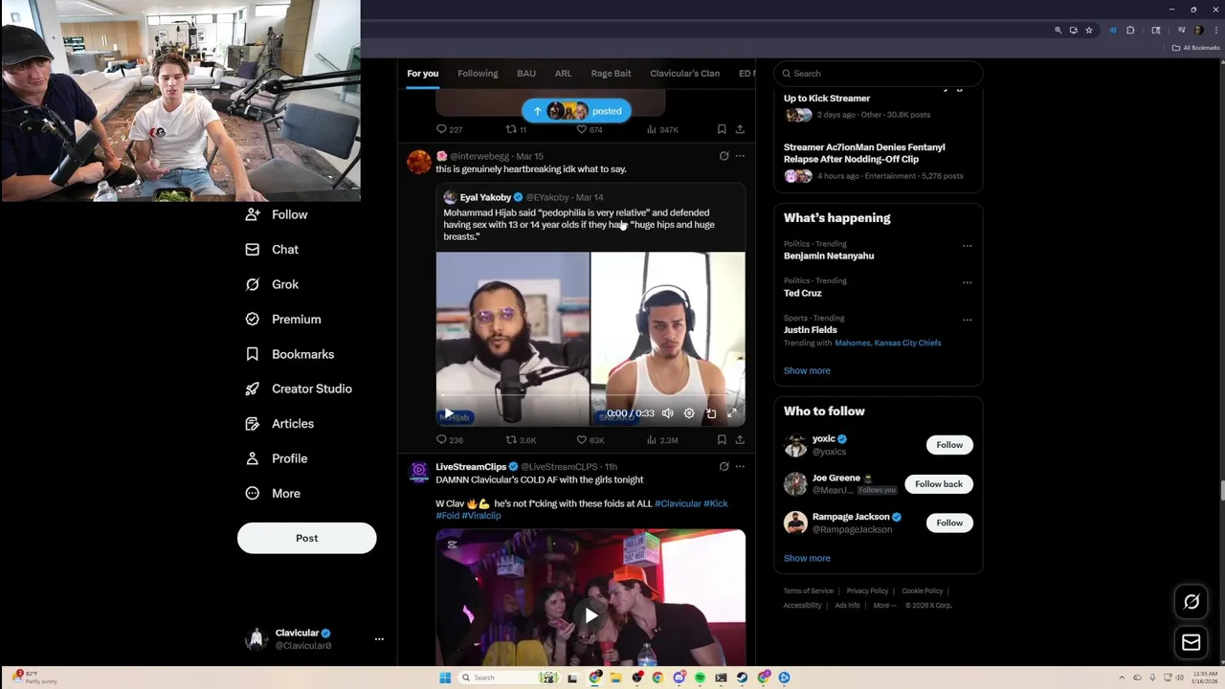
Task: Follow the yoxic account
Action: (x=949, y=445)
